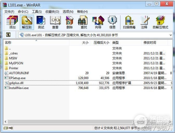Click the WinRAR title bar icon

tap(5, 5)
